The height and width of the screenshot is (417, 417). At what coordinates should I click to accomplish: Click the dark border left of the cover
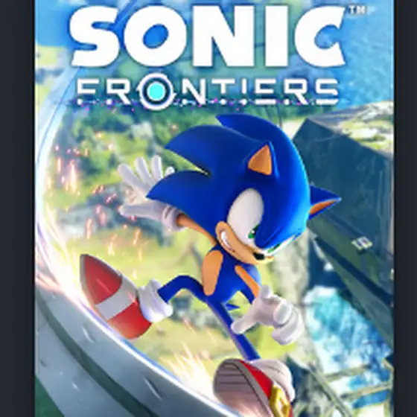17,208
